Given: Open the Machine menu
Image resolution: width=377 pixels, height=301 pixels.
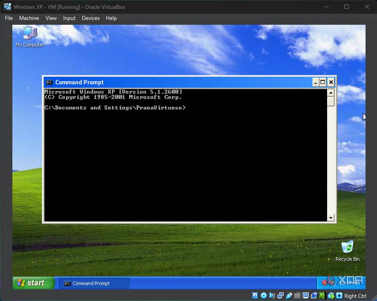Looking at the screenshot, I should (x=29, y=18).
